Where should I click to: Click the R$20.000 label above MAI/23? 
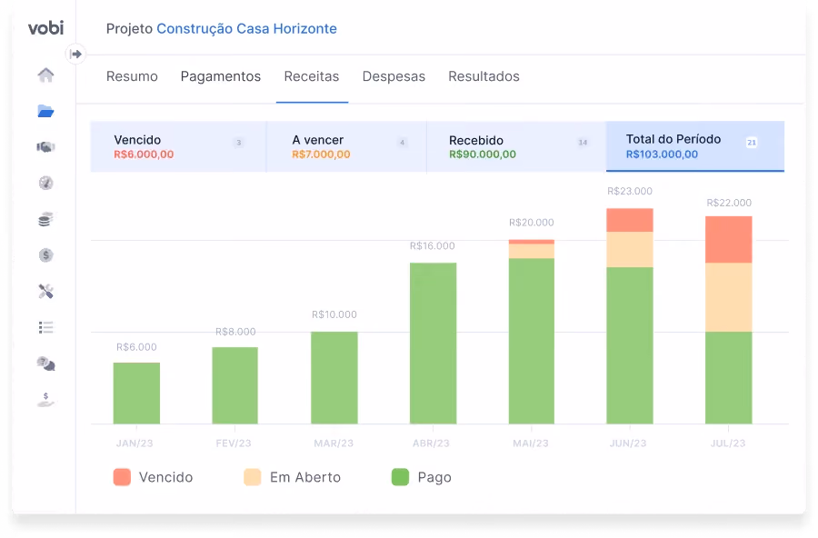[532, 223]
